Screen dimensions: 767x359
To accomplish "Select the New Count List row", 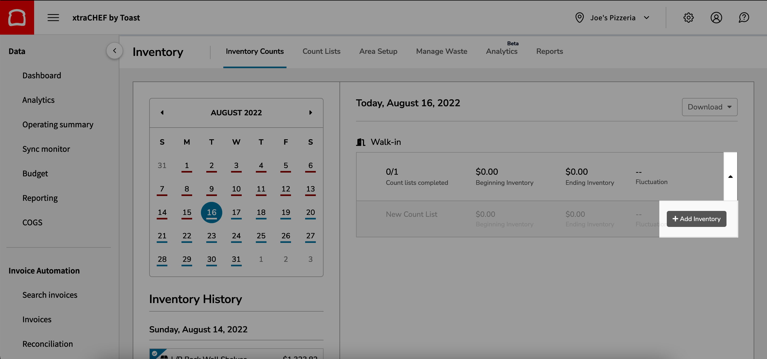I will 411,214.
